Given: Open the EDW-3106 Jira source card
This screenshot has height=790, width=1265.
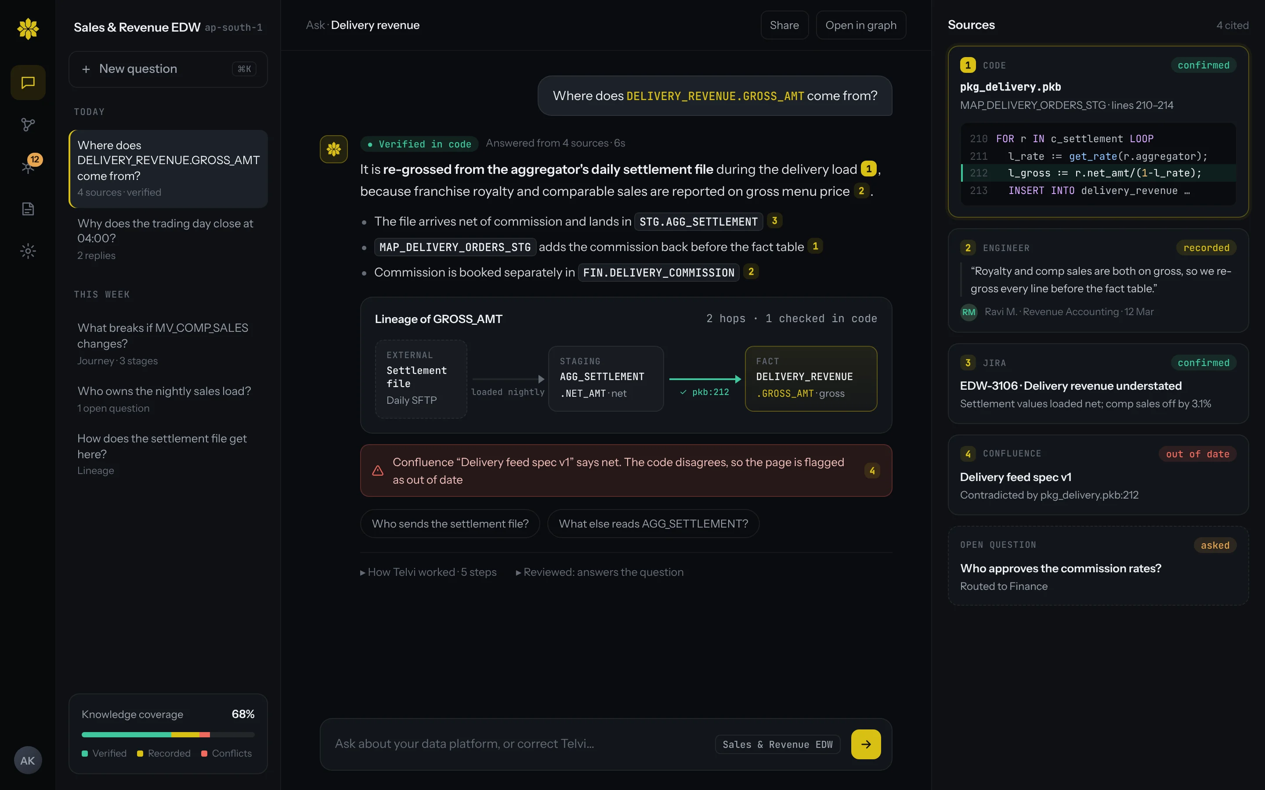Looking at the screenshot, I should tap(1098, 384).
